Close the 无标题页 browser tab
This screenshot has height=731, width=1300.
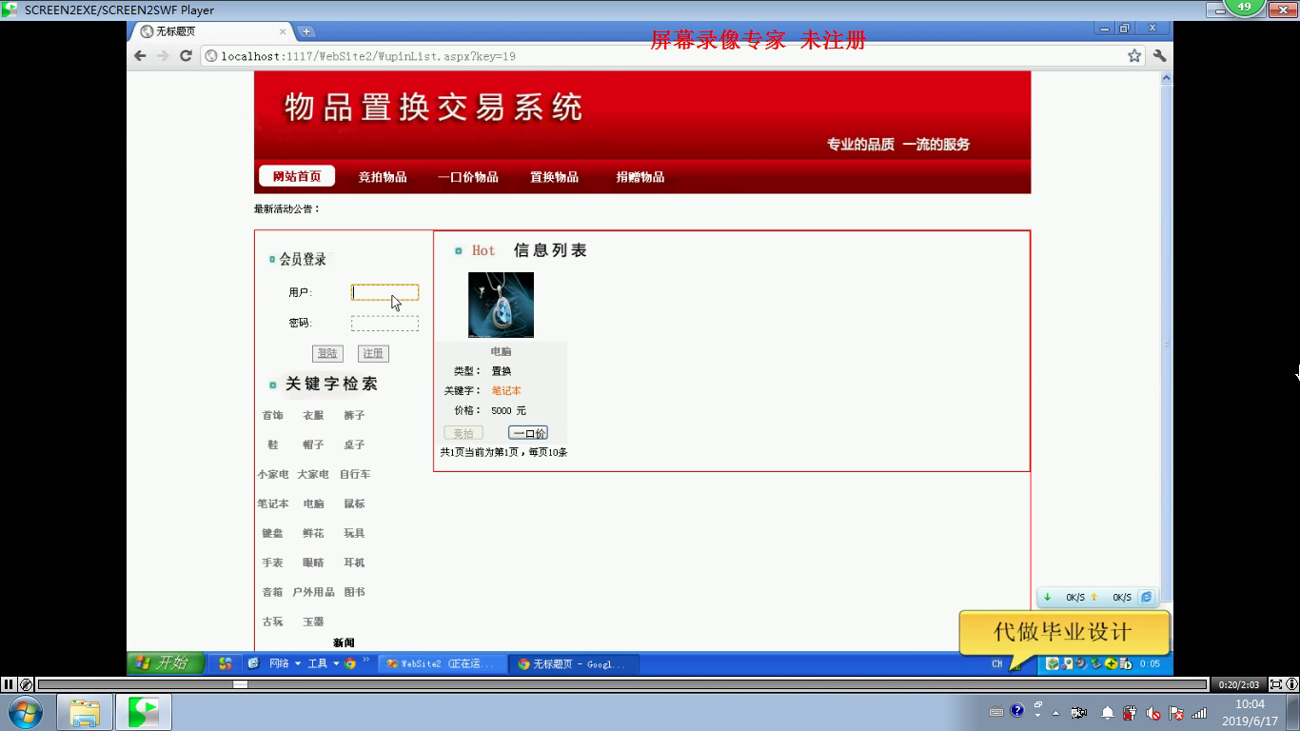284,31
